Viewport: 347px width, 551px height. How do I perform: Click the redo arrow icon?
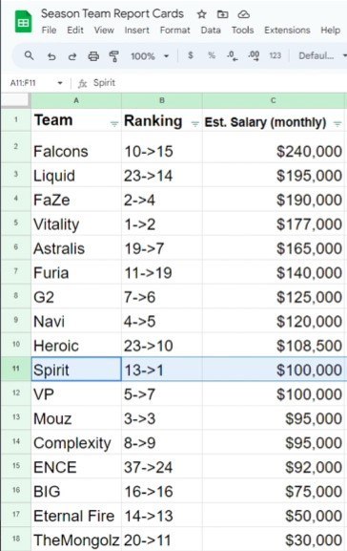(x=72, y=56)
